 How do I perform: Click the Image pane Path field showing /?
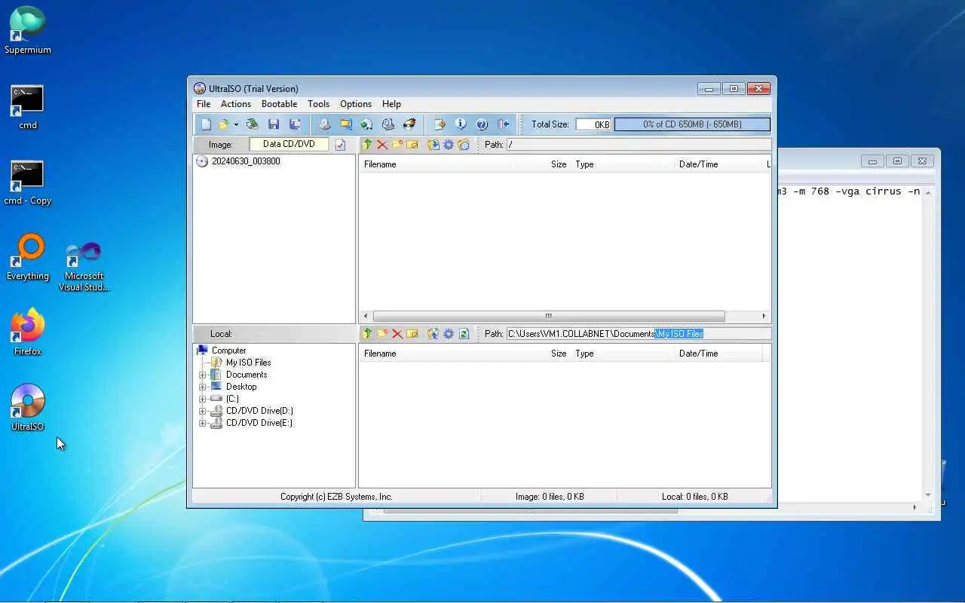[x=639, y=145]
